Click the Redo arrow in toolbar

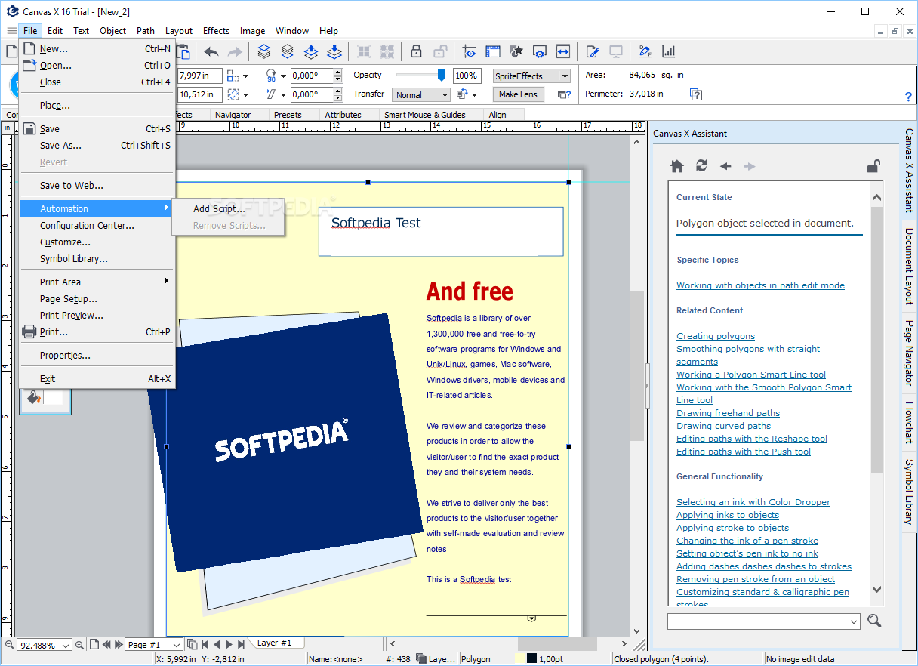coord(235,51)
